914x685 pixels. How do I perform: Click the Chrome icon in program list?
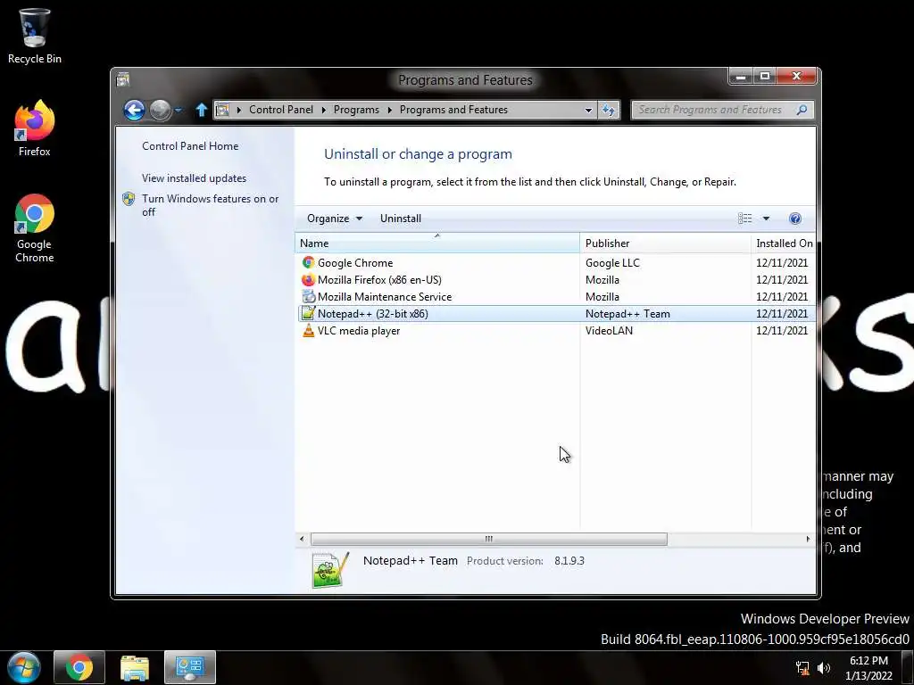[x=308, y=263]
